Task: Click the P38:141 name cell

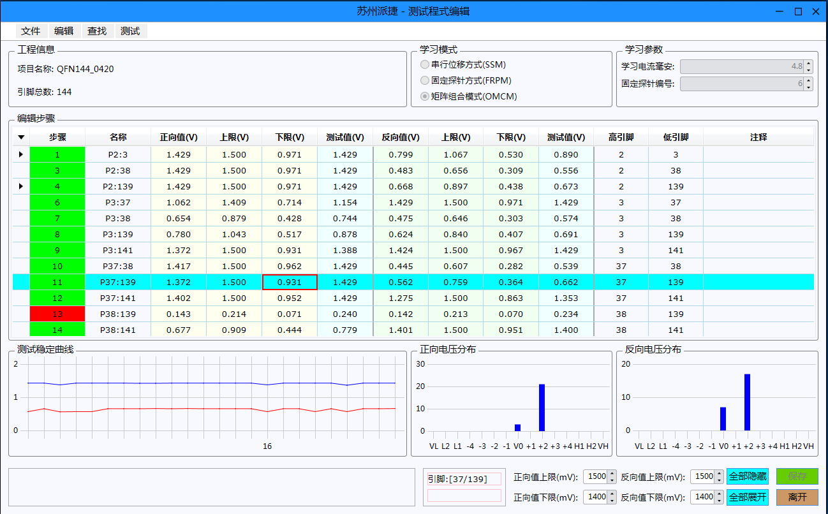Action: coord(118,330)
